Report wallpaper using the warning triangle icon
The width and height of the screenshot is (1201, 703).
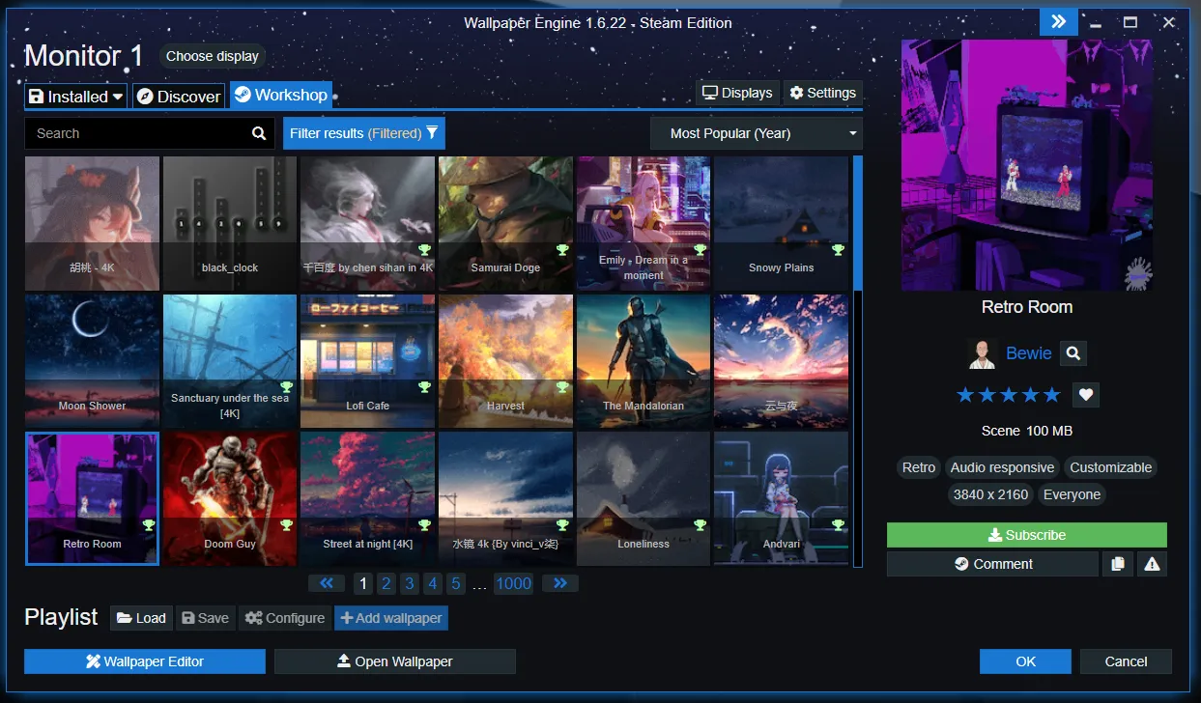coord(1152,564)
